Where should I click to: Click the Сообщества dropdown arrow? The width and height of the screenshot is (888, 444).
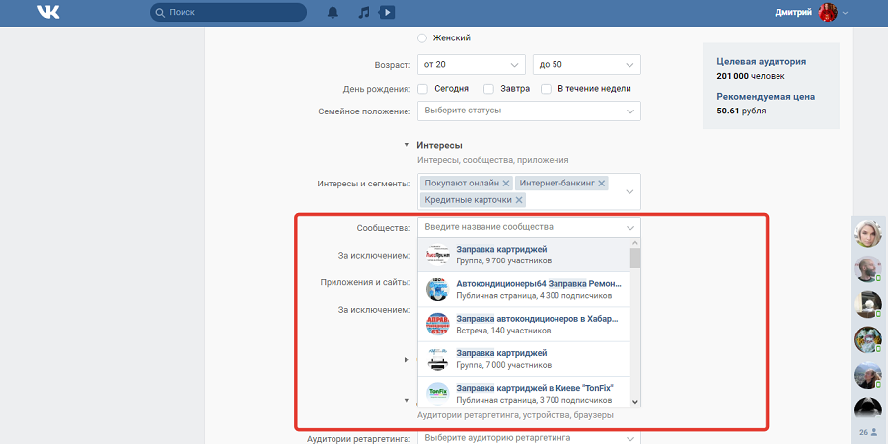tap(630, 228)
